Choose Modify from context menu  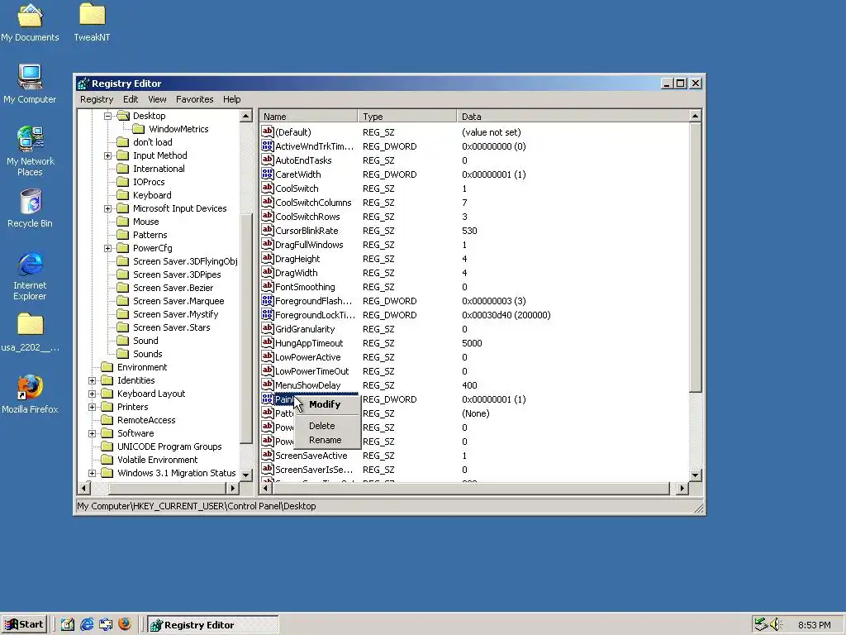pos(327,404)
